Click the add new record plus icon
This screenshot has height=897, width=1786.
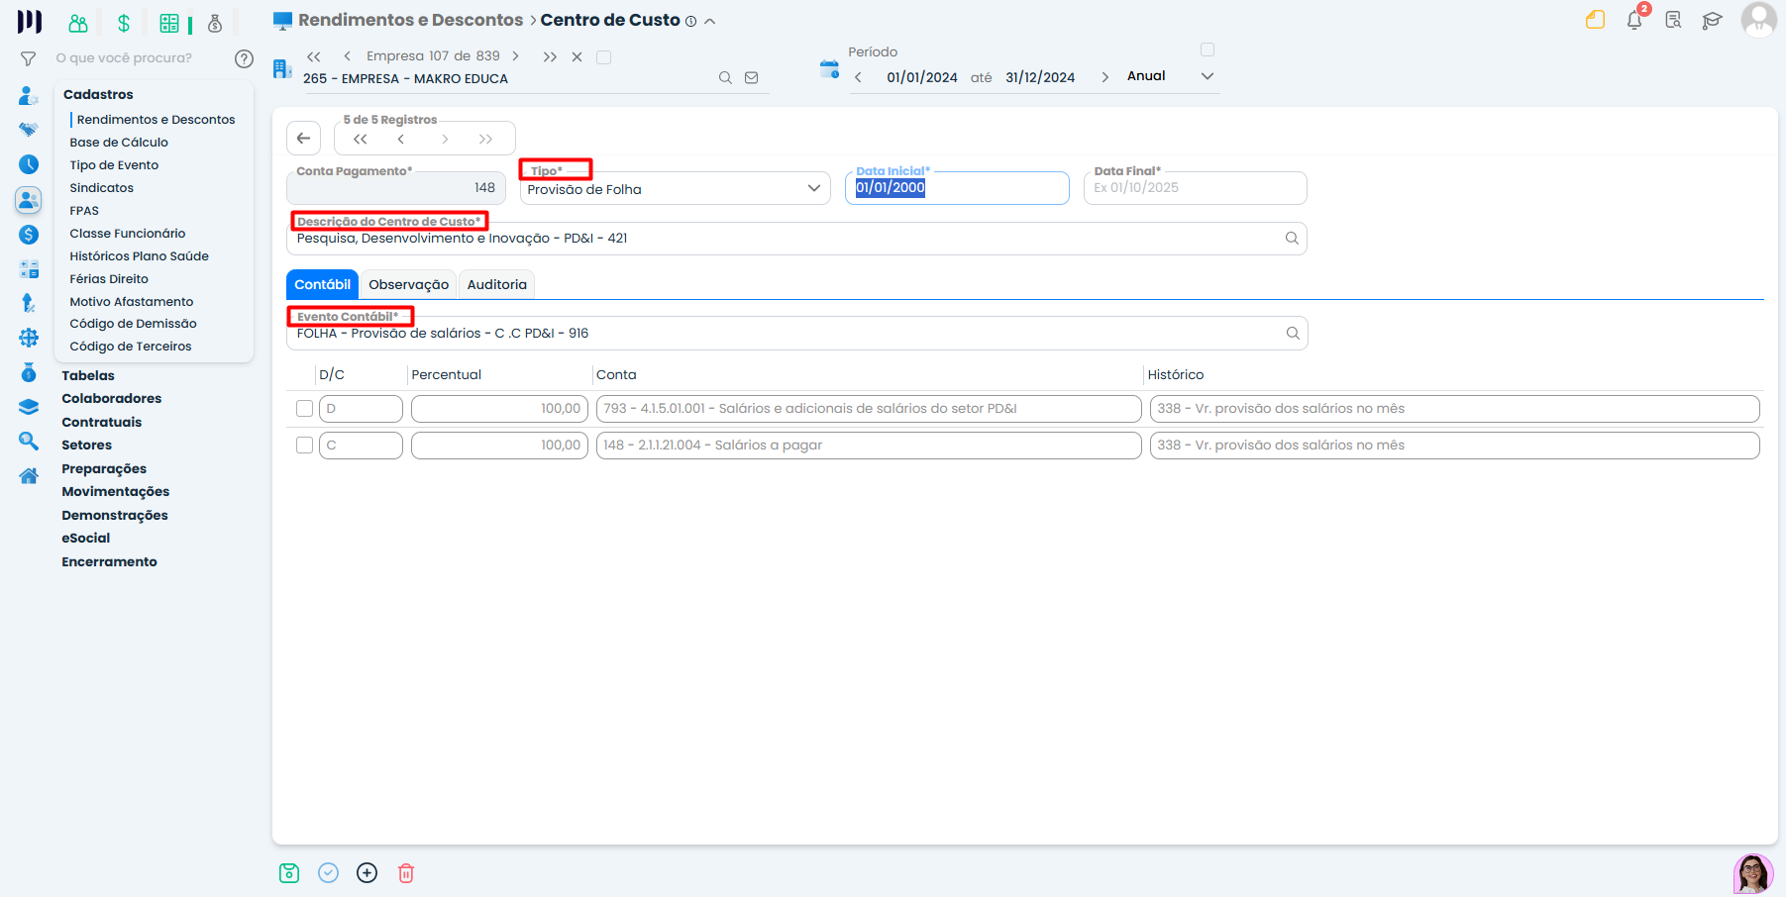pyautogui.click(x=367, y=872)
